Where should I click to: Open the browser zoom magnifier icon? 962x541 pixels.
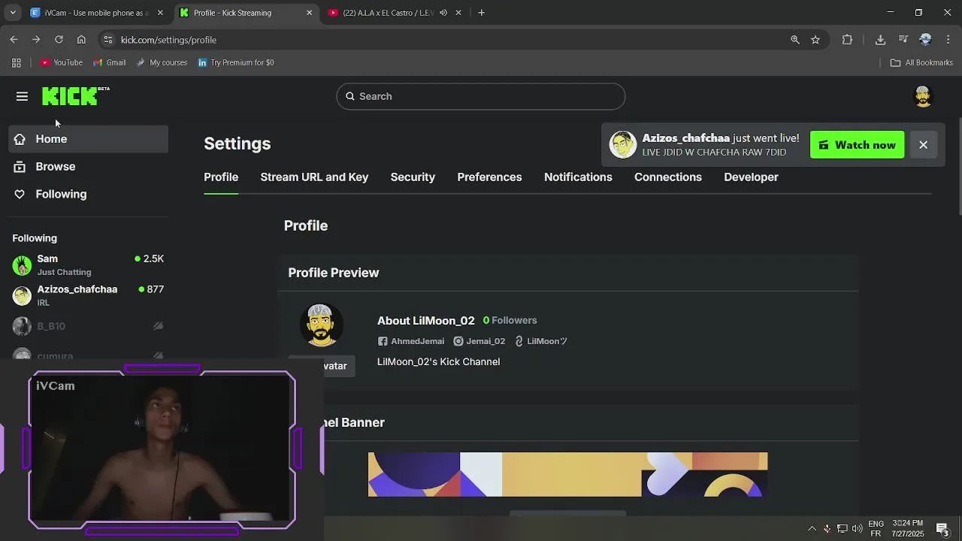point(795,40)
